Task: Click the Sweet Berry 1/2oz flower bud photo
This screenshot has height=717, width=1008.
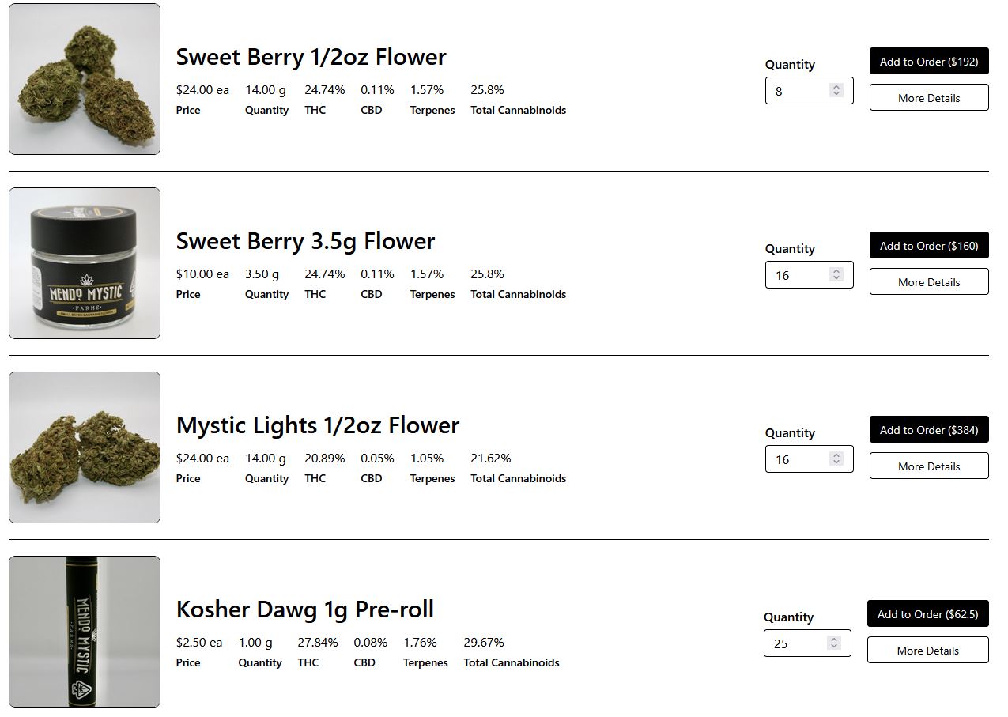Action: tap(85, 79)
